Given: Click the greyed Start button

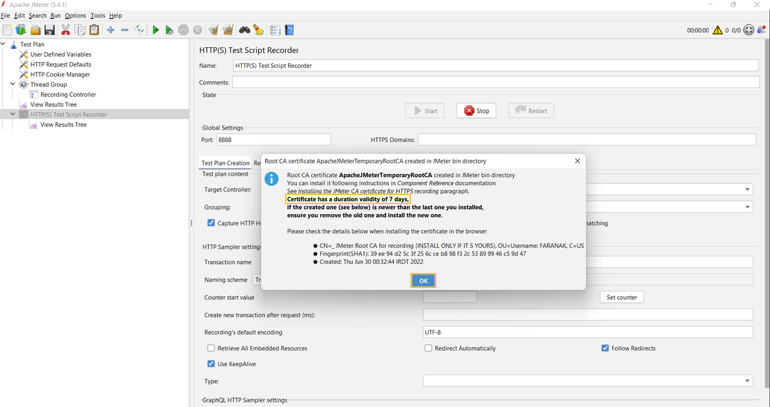Looking at the screenshot, I should click(424, 111).
